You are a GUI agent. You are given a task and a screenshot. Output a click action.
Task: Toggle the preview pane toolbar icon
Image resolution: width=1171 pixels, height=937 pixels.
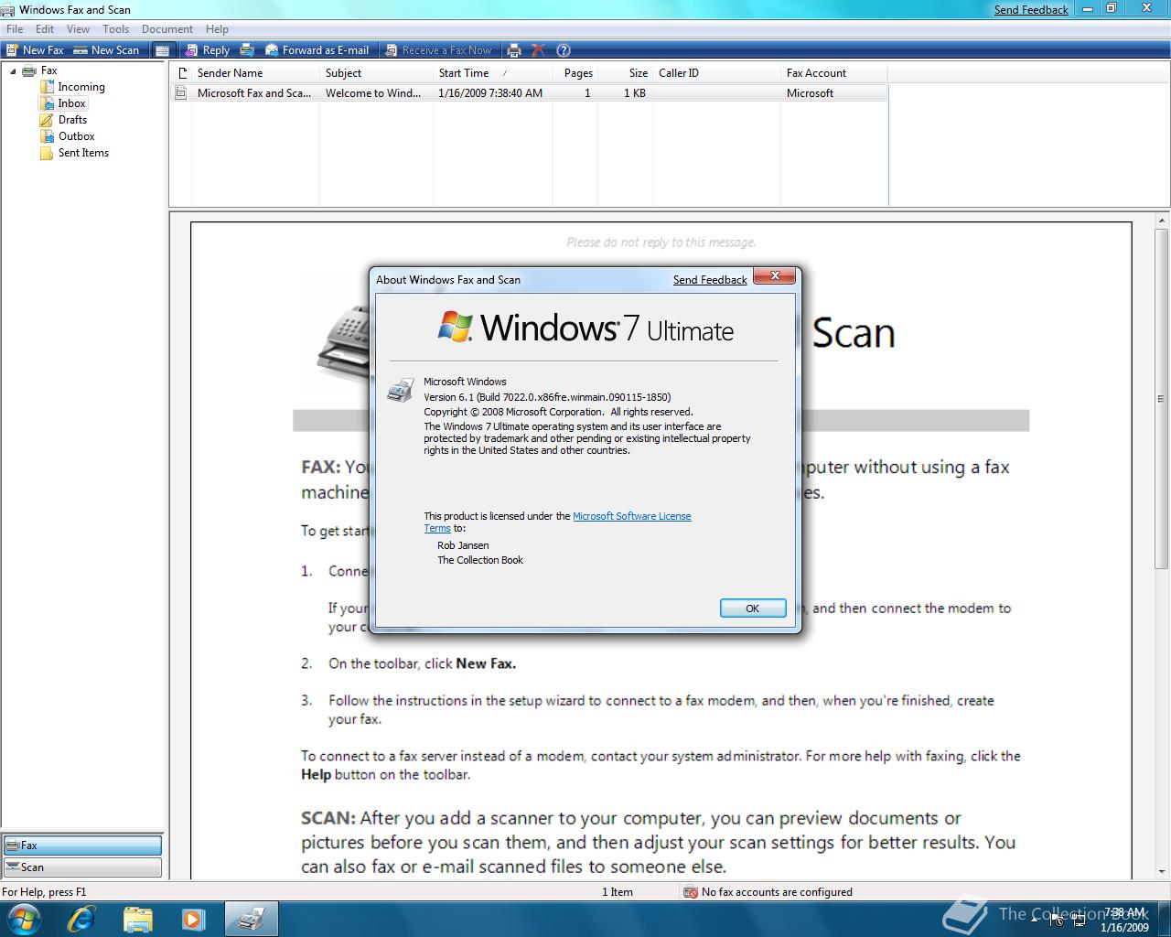162,50
